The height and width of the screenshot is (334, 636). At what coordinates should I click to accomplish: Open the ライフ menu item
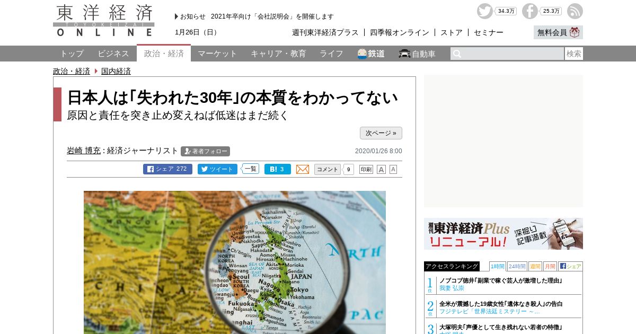331,54
